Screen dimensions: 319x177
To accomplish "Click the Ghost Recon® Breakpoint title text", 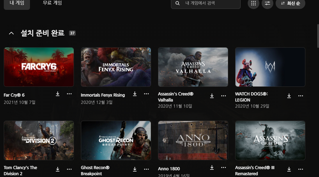I will pos(95,171).
